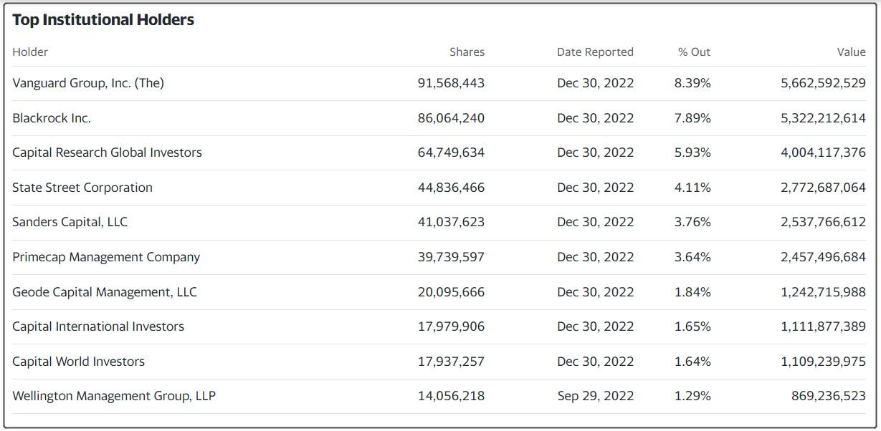The image size is (881, 431).
Task: Click the 1.84% out cell
Action: (692, 292)
